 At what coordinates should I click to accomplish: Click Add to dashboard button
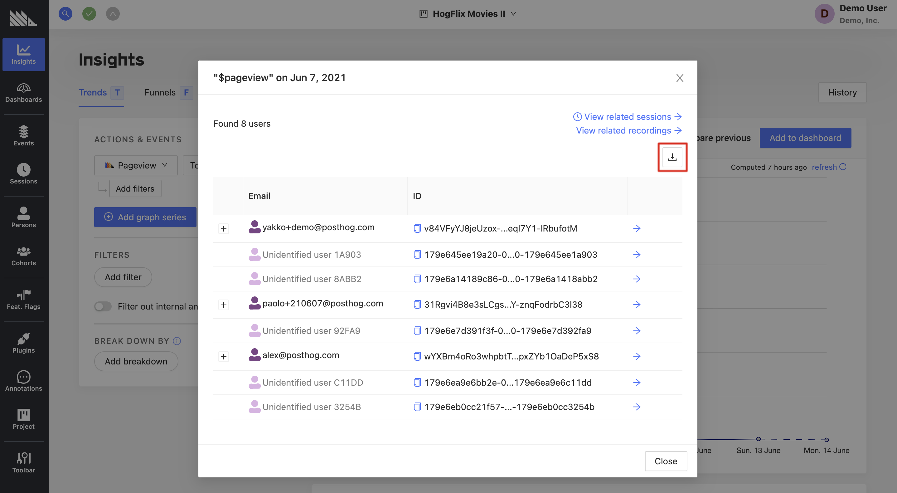point(805,138)
